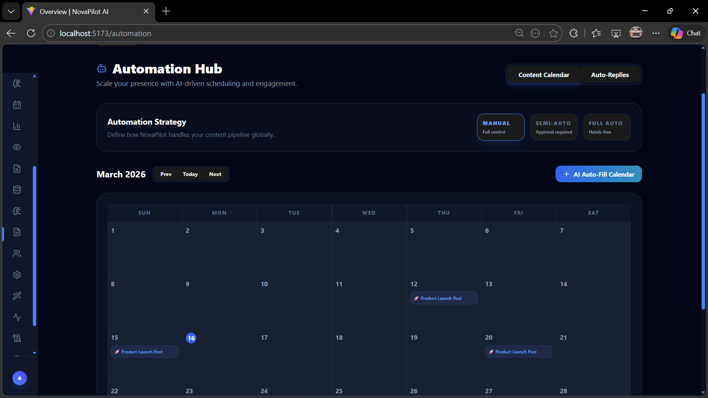Click the screenshot capture toolbar icon
Viewport: 708px width, 398px height.
click(616, 33)
